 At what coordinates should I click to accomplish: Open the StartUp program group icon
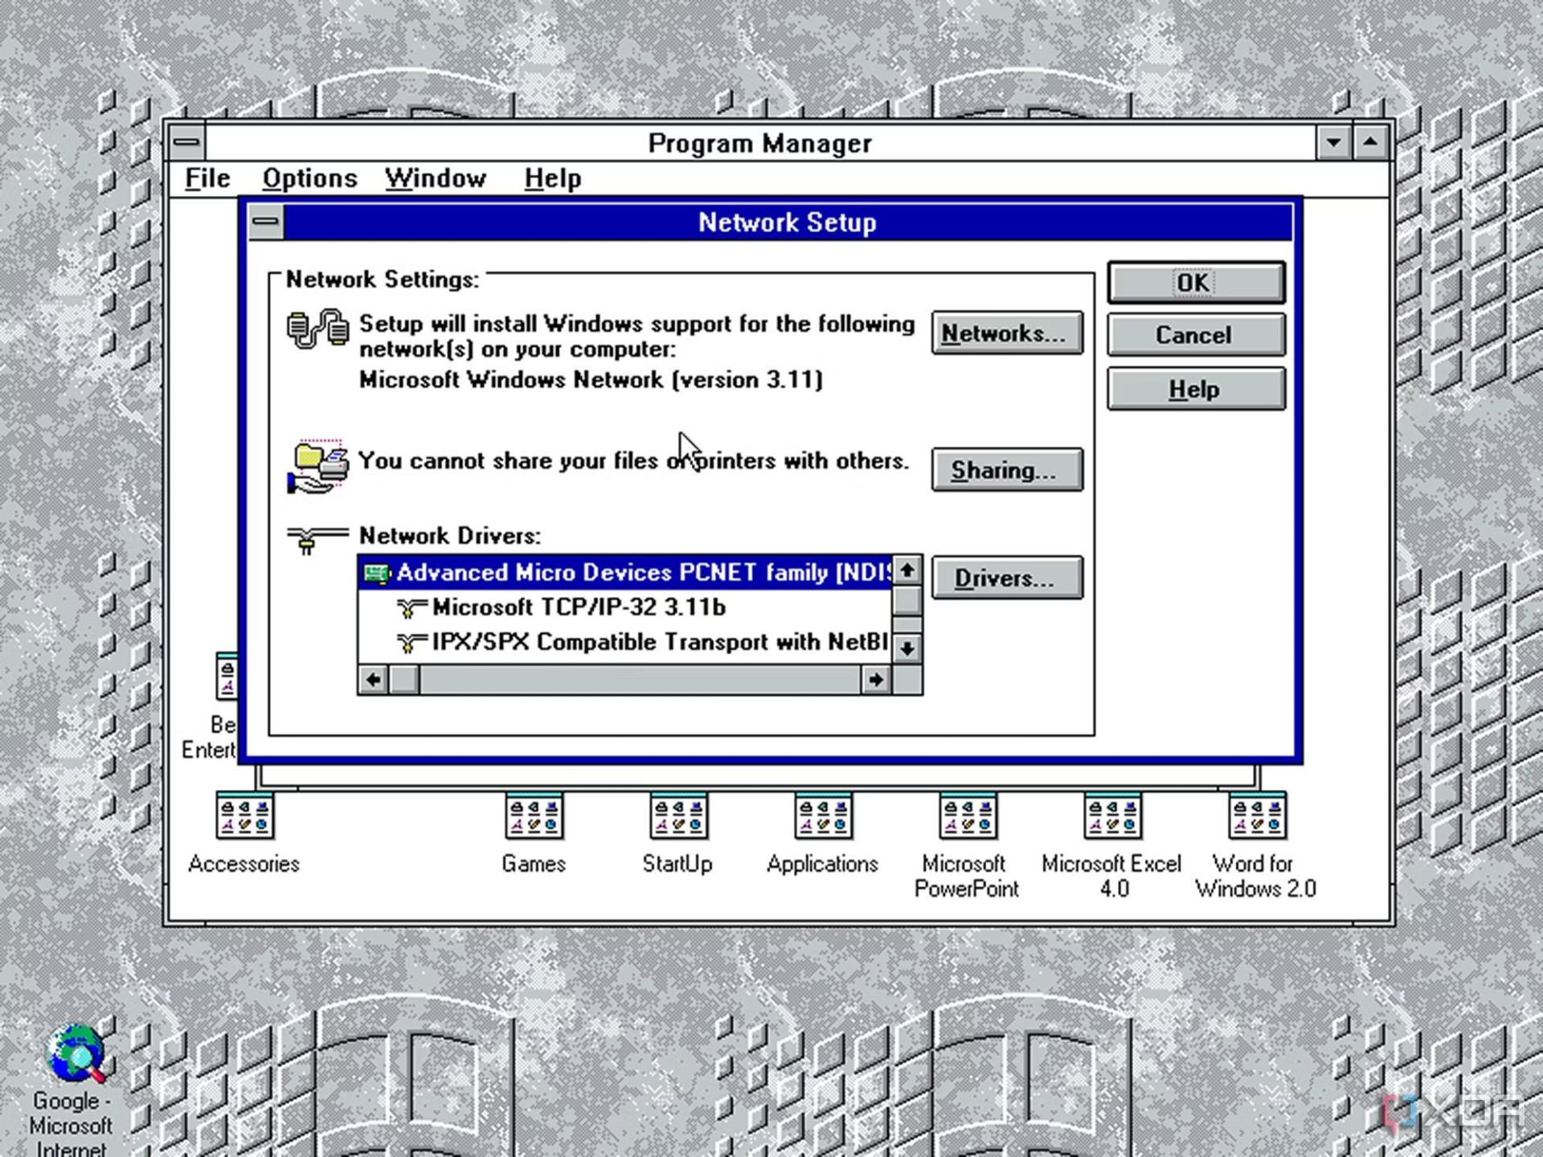[x=678, y=816]
